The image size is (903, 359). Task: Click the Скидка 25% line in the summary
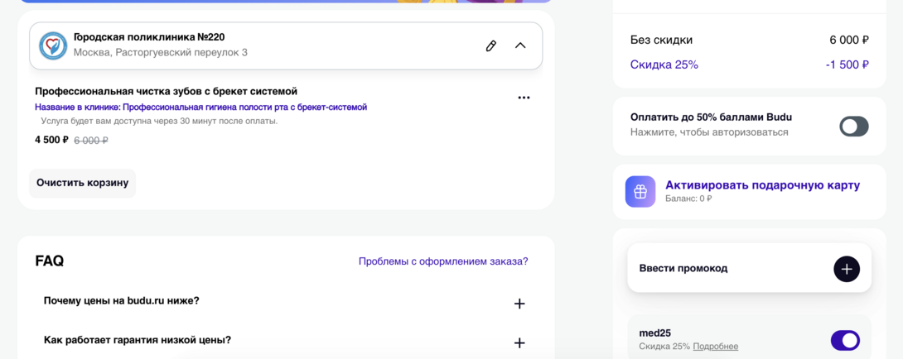pos(664,65)
